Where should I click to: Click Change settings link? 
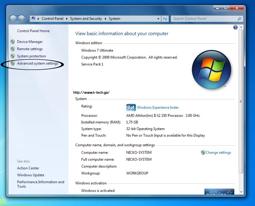coord(218,153)
